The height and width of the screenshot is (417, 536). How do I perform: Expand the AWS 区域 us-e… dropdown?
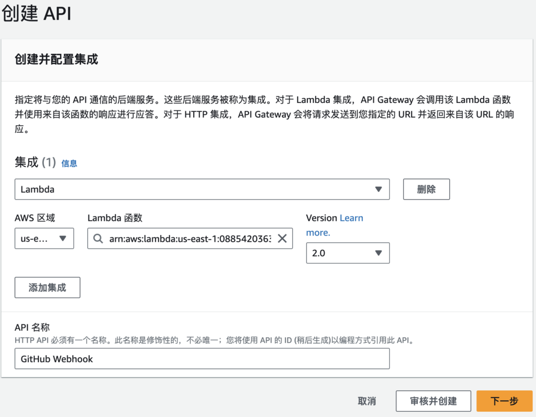click(x=44, y=239)
